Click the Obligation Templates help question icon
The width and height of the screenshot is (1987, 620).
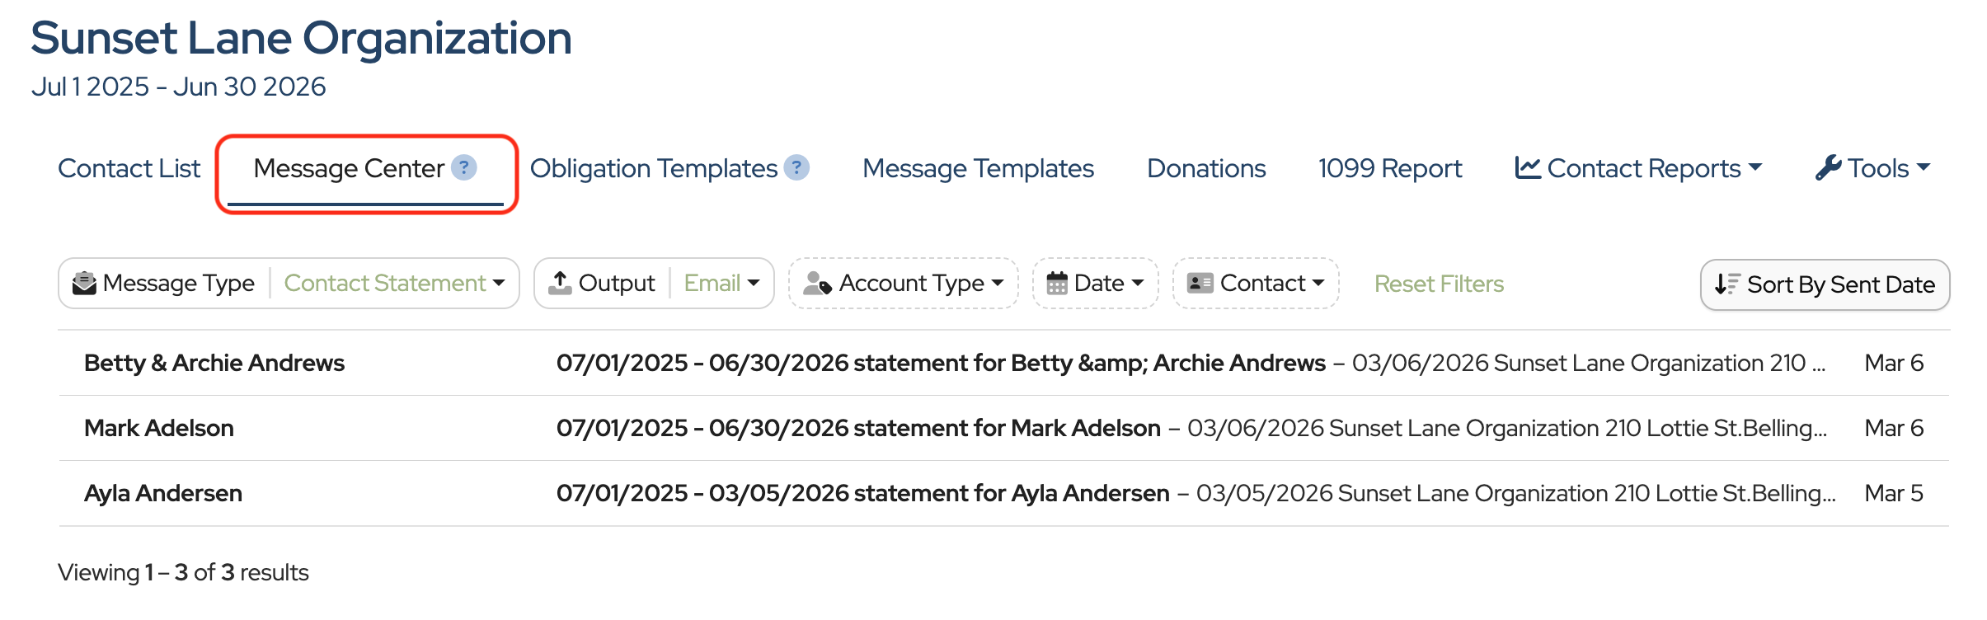click(x=796, y=168)
